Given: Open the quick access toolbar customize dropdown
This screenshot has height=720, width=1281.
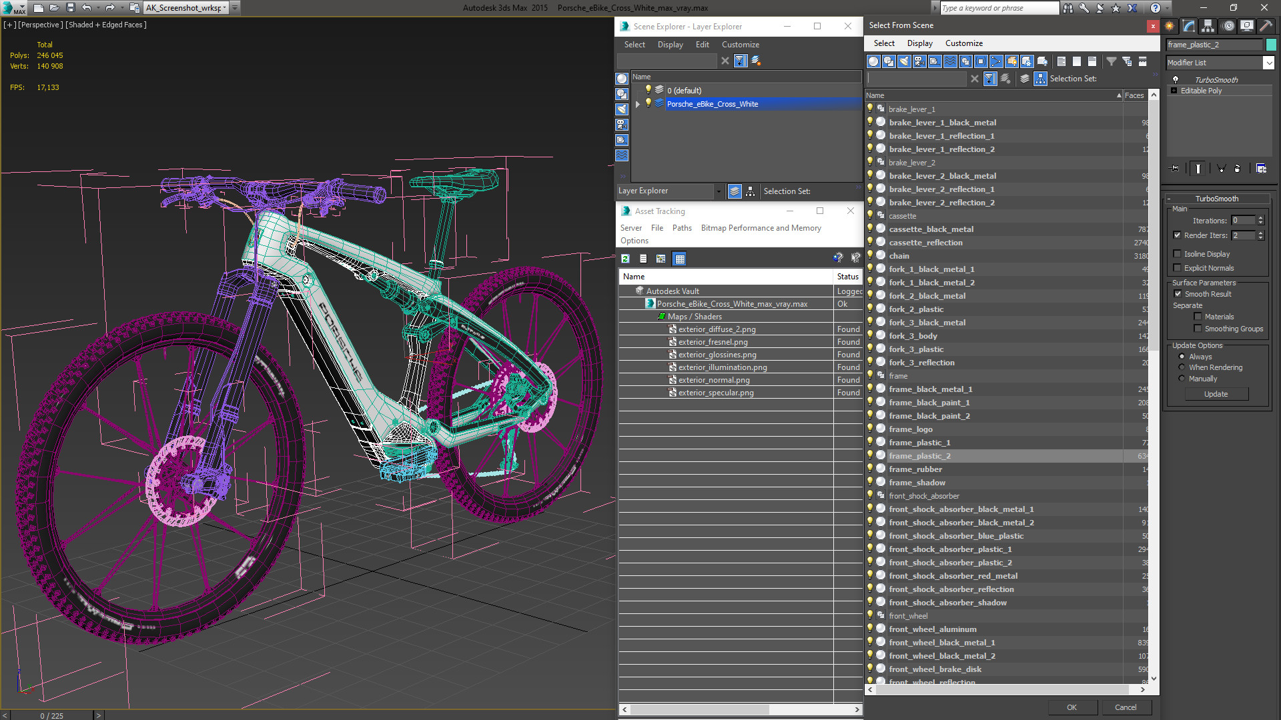Looking at the screenshot, I should tap(235, 8).
